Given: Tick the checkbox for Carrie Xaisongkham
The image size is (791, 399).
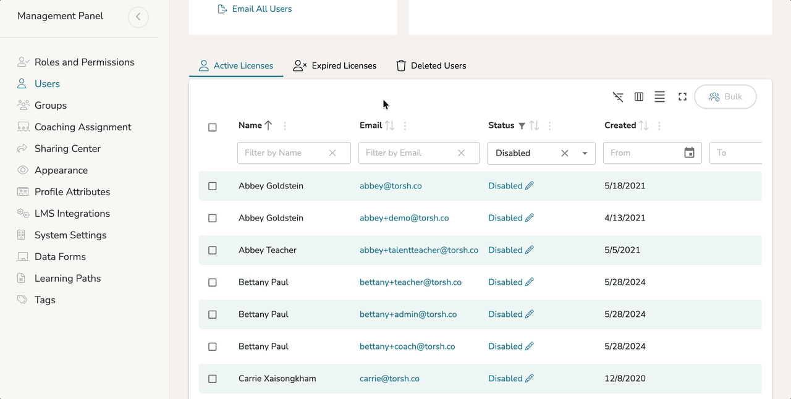Looking at the screenshot, I should click(213, 379).
